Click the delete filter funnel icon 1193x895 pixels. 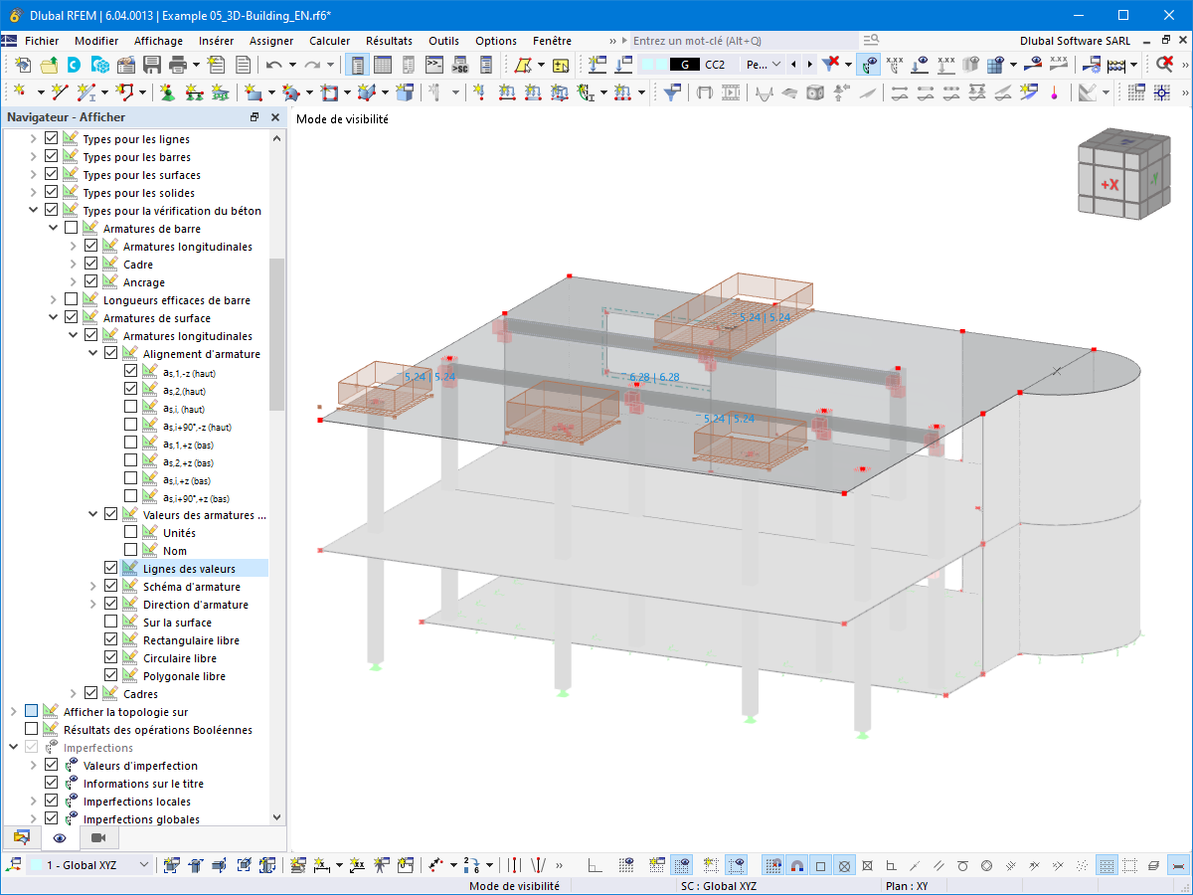831,65
